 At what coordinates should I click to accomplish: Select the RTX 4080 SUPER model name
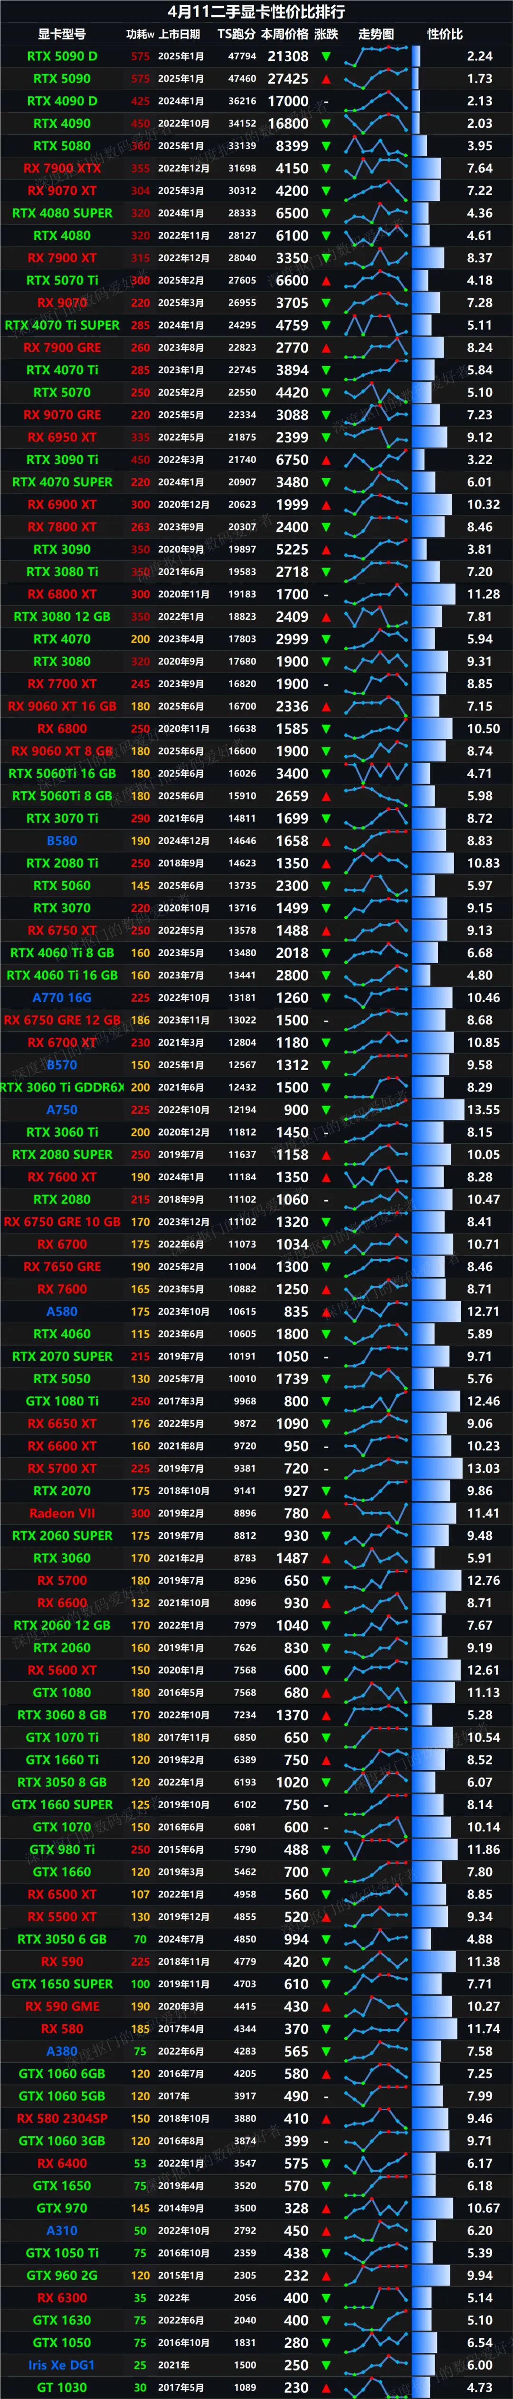tap(62, 213)
